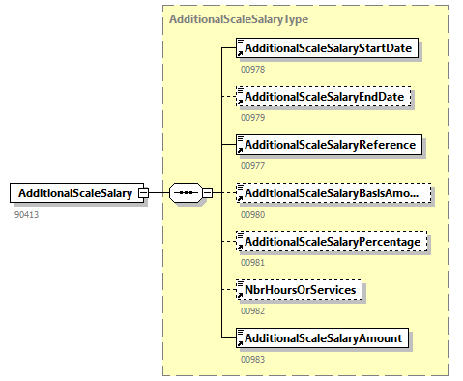This screenshot has width=463, height=381.
Task: Click AdditionalScaleSalaryAmount reference arrow icon
Action: [240, 343]
